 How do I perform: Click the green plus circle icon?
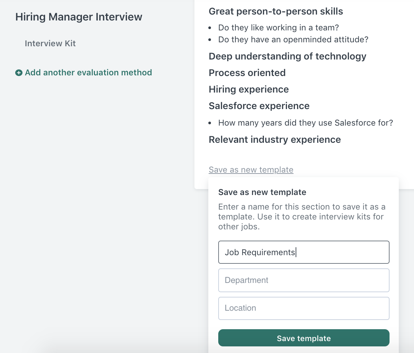[x=19, y=73]
